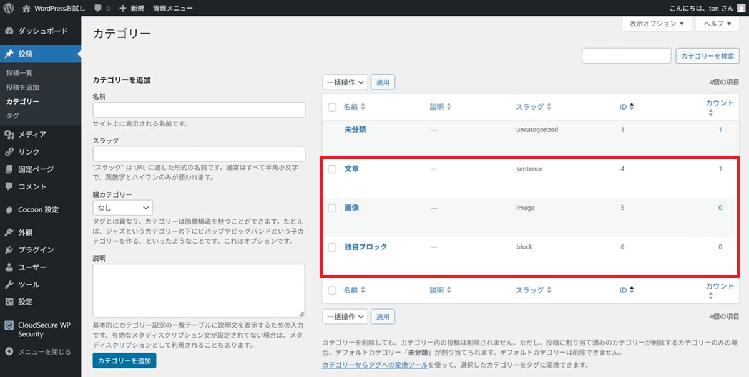Open the 親カテゴリー dropdown

point(122,208)
